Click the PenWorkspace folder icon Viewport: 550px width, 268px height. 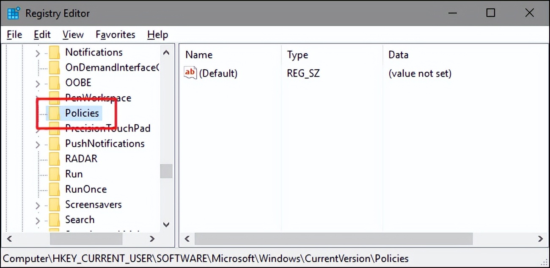[x=54, y=98]
